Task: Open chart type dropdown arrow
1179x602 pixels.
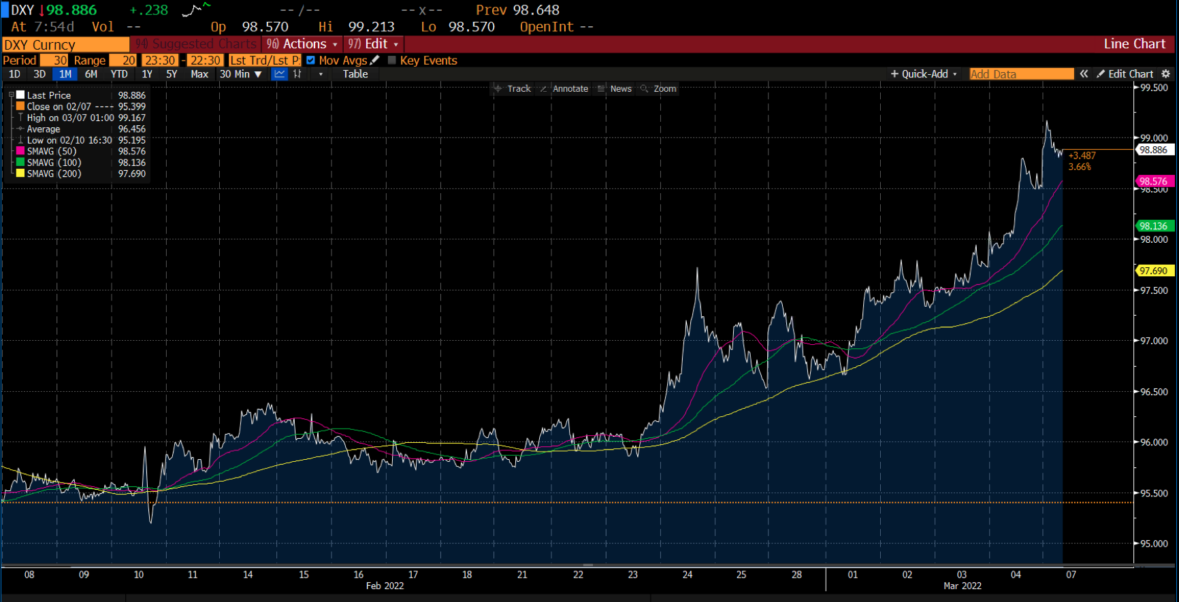Action: click(321, 74)
